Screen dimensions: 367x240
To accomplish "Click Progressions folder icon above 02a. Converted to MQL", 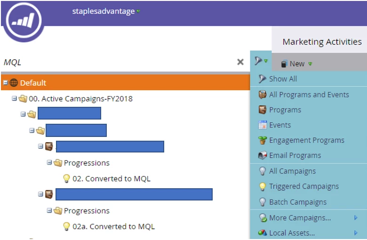I will (x=58, y=210).
